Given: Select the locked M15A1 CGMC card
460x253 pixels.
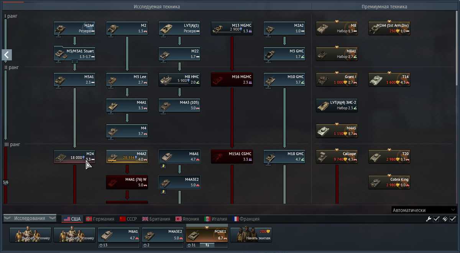Looking at the screenshot, I should pyautogui.click(x=232, y=157).
